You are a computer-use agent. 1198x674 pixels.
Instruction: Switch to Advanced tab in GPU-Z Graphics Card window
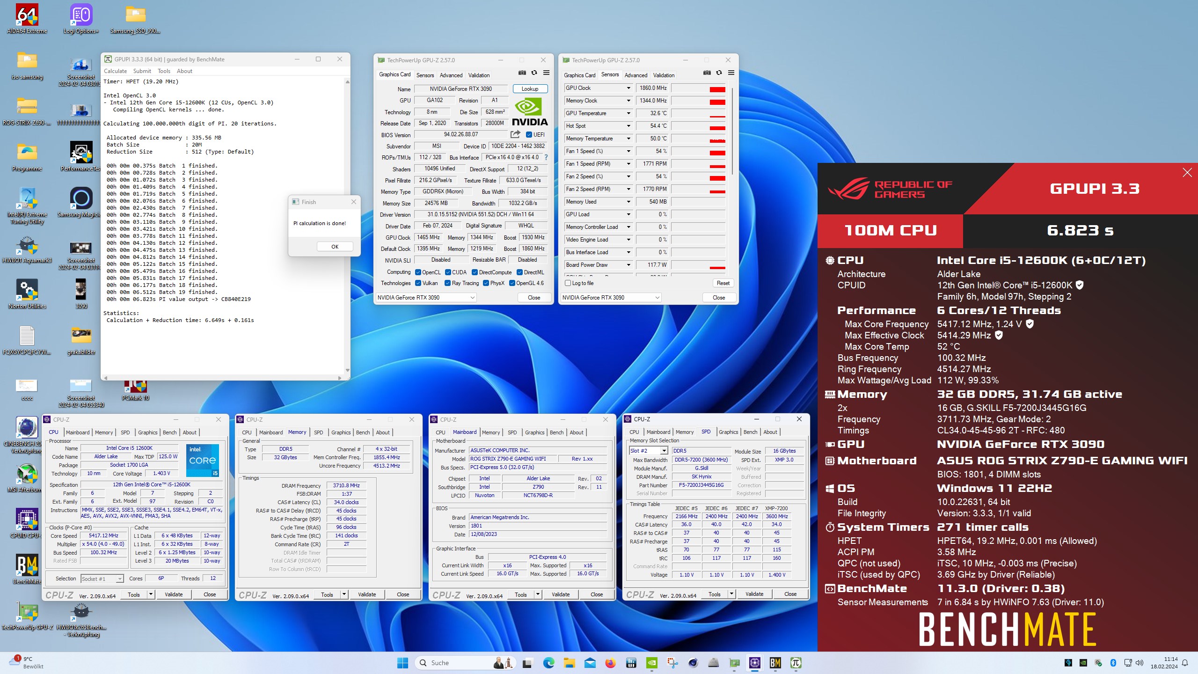(451, 75)
